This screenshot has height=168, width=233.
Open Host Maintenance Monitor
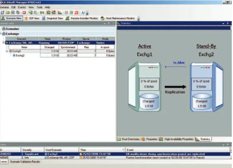(x=117, y=18)
